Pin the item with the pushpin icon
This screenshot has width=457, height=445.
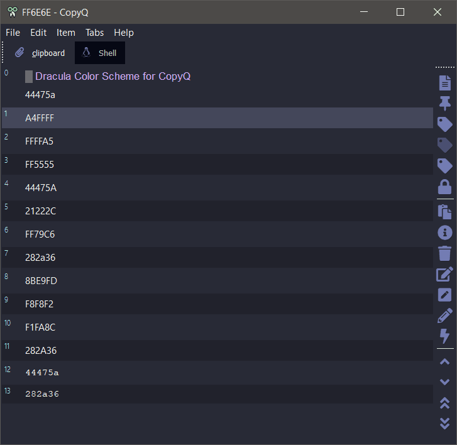tap(445, 104)
